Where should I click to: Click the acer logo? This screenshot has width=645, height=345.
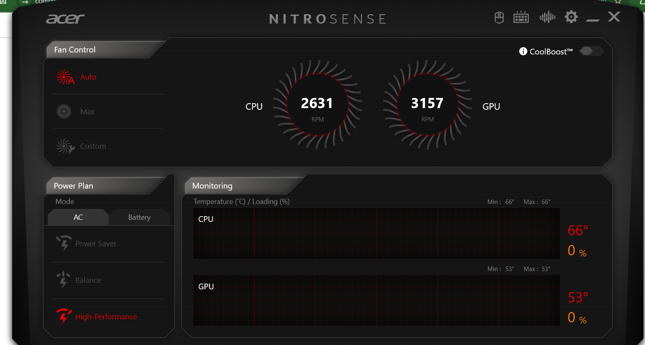click(65, 19)
